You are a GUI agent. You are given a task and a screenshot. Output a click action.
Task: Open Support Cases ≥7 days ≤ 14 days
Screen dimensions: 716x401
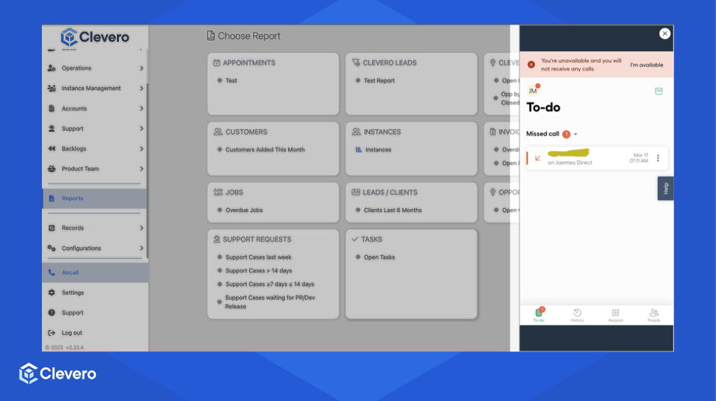click(269, 284)
